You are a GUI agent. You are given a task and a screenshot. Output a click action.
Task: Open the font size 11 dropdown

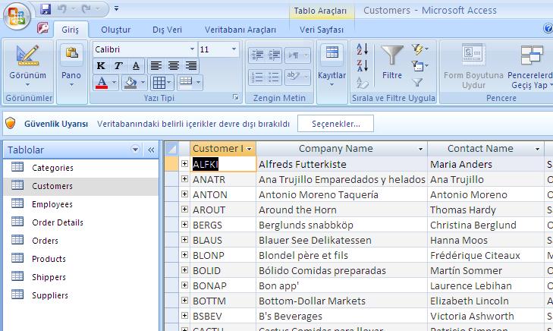coord(234,49)
